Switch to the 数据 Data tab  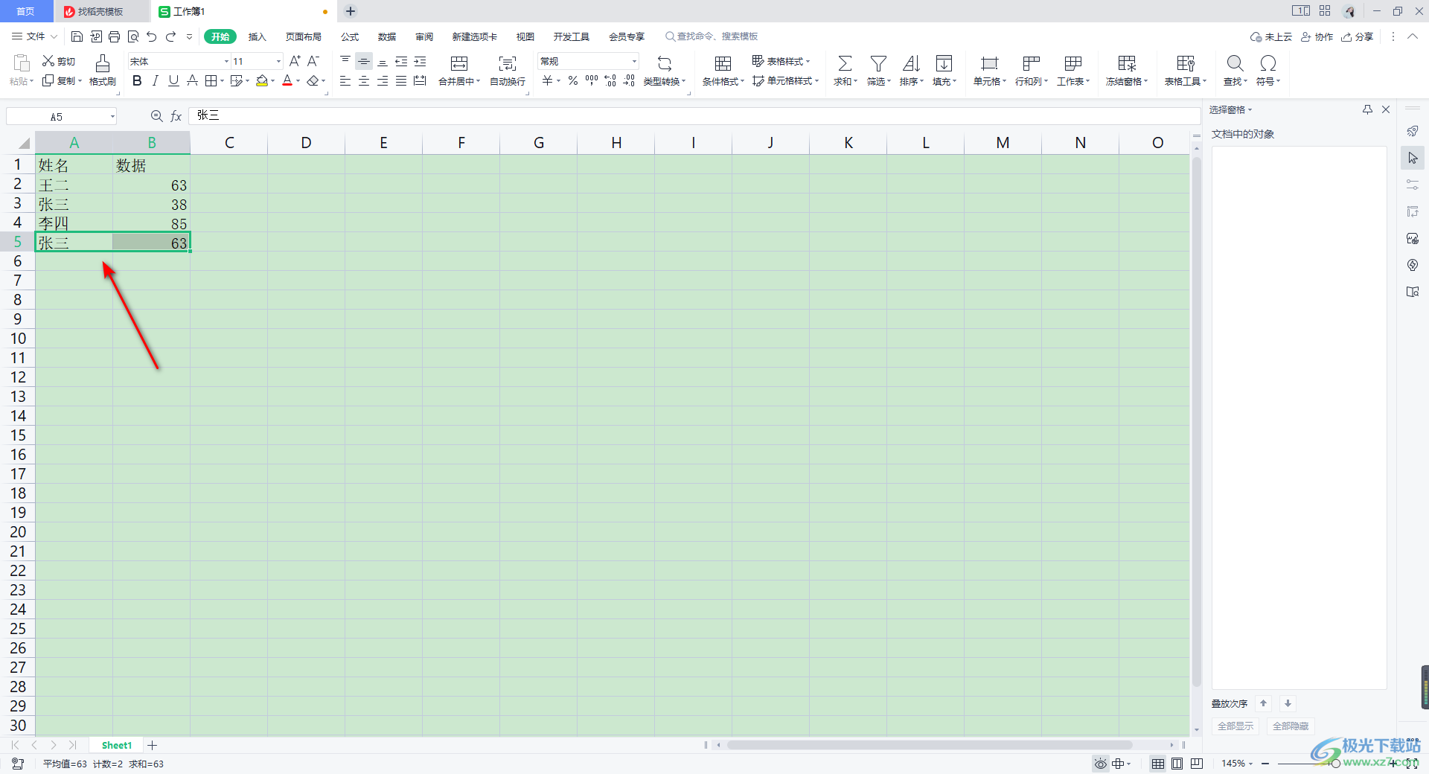[x=387, y=36]
